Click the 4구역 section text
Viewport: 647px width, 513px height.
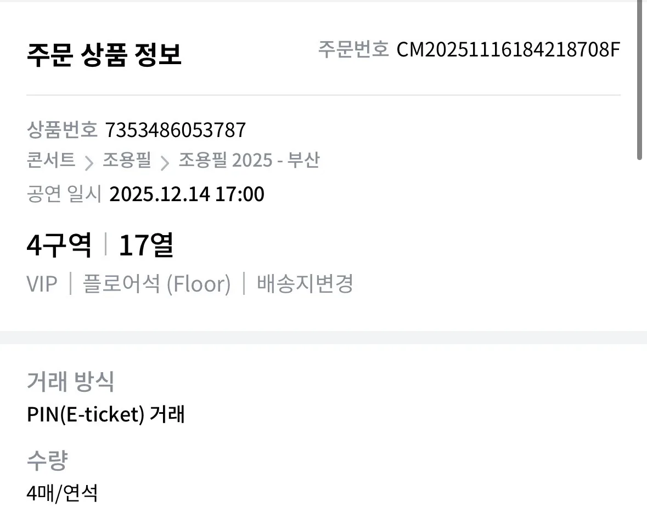(59, 246)
